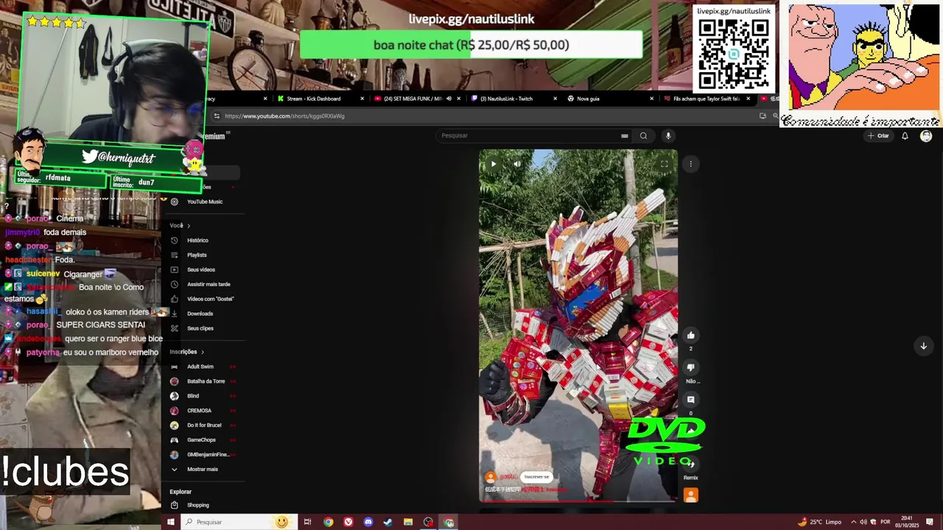Open site info icon in address bar
Viewport: 943px width, 530px height.
(217, 116)
